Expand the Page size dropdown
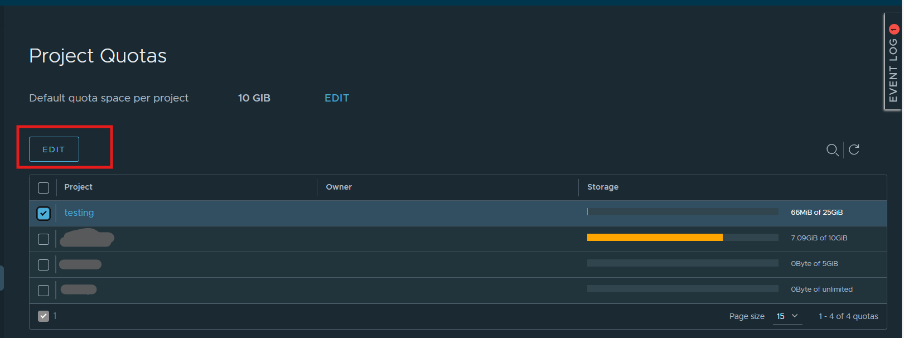904x338 pixels. pos(787,316)
